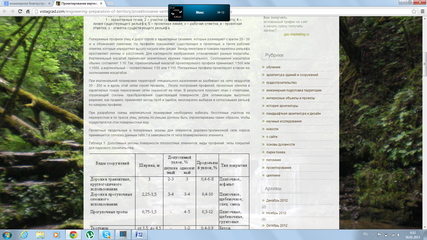
Task: Open the "научные исследования" category
Action: pos(284,121)
